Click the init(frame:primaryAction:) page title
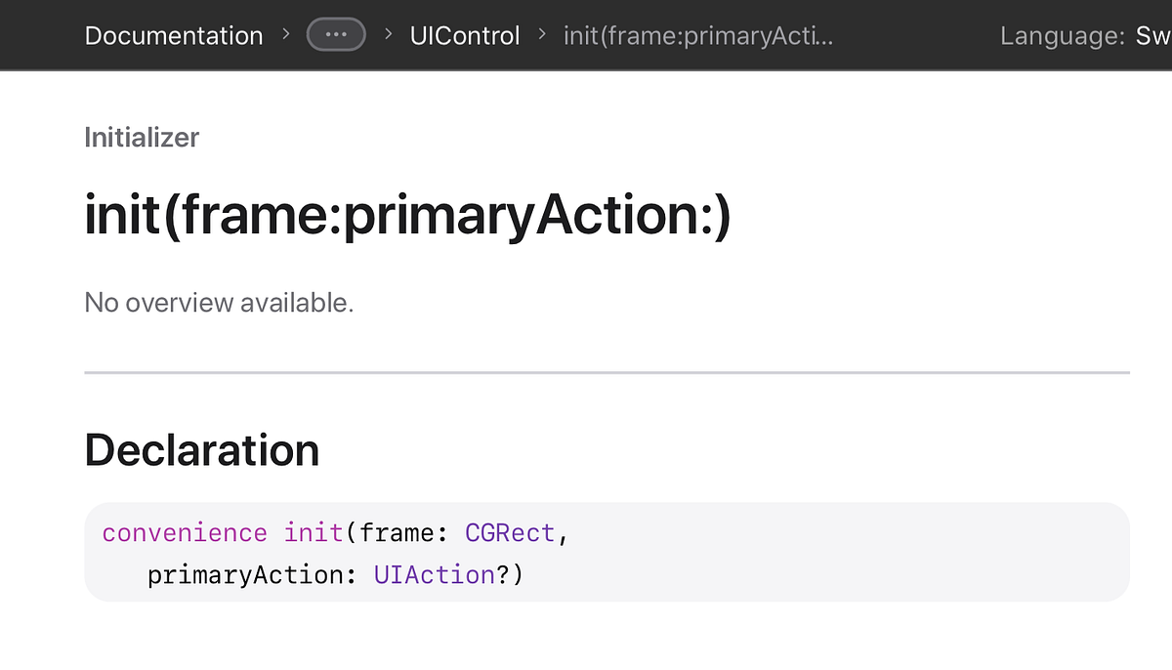Screen dimensions: 1172x670 click(406, 214)
